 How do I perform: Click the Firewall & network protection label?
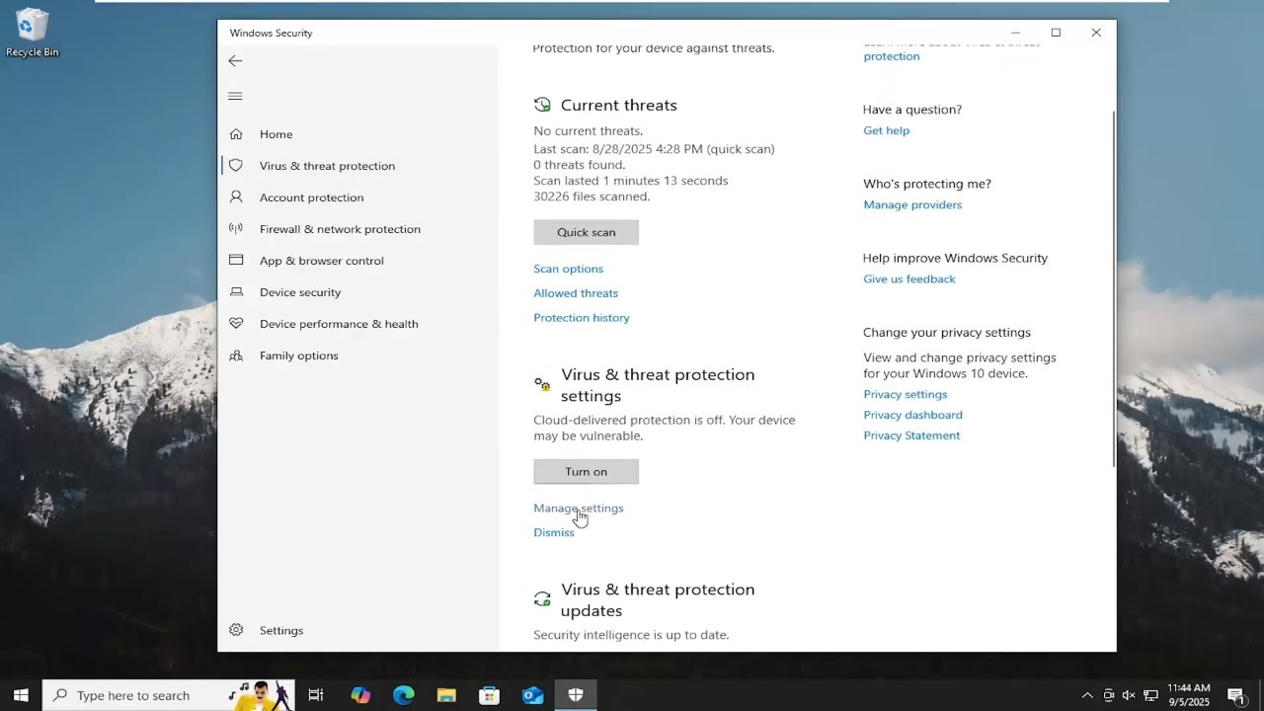coord(340,229)
